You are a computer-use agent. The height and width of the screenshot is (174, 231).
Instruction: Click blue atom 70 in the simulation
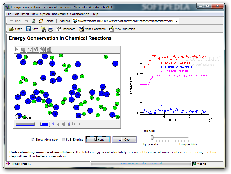(78, 64)
